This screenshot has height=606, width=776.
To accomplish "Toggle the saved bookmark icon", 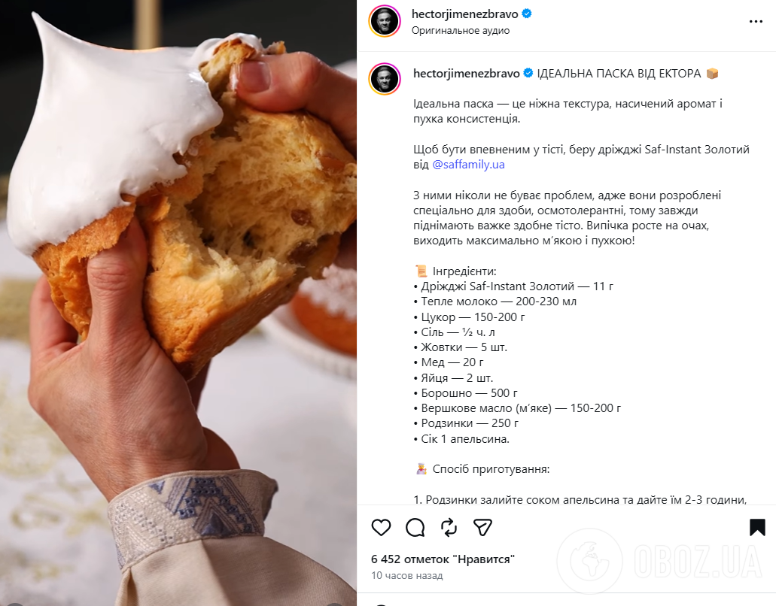I will 757,527.
